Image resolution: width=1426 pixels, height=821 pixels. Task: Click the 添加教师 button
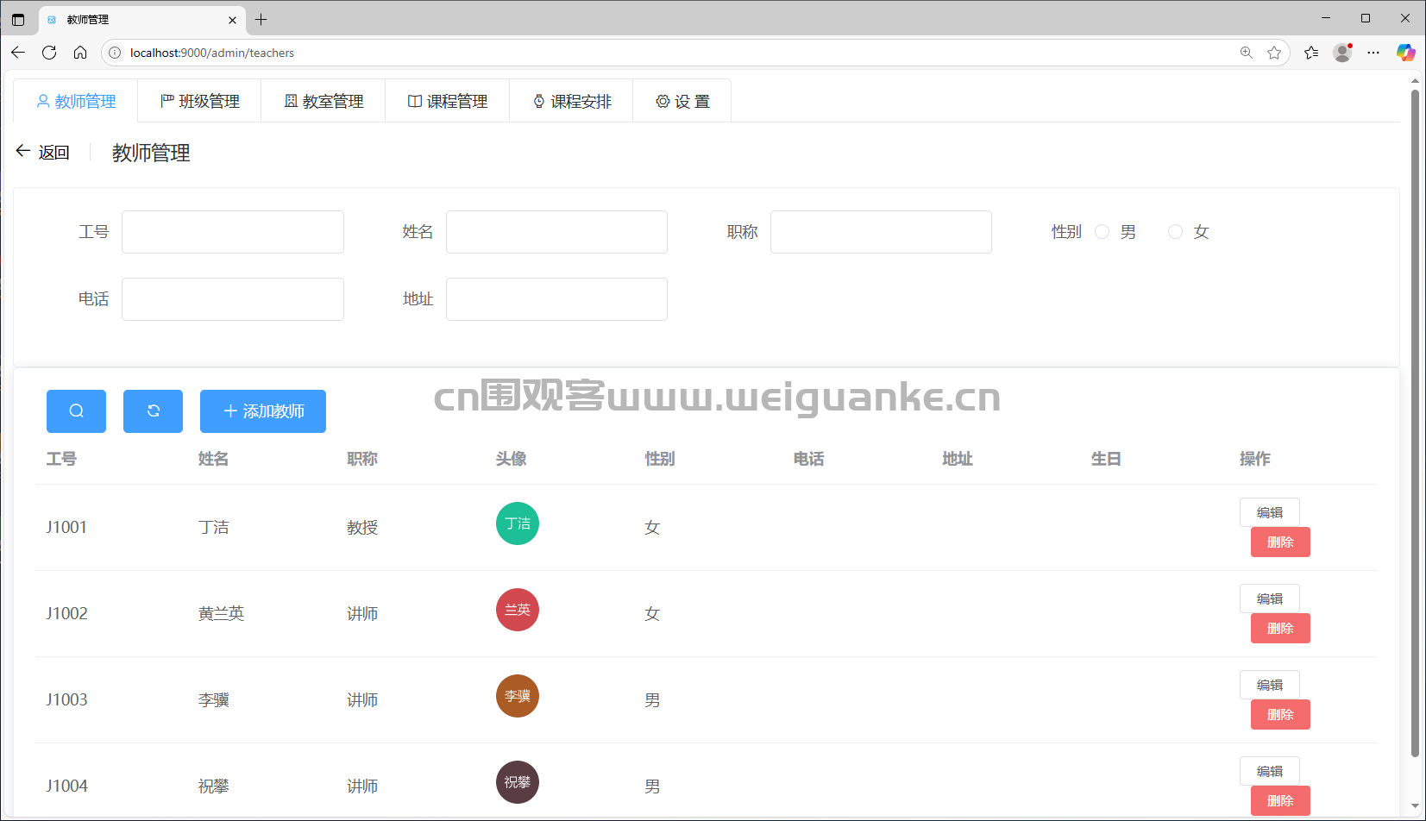[262, 411]
